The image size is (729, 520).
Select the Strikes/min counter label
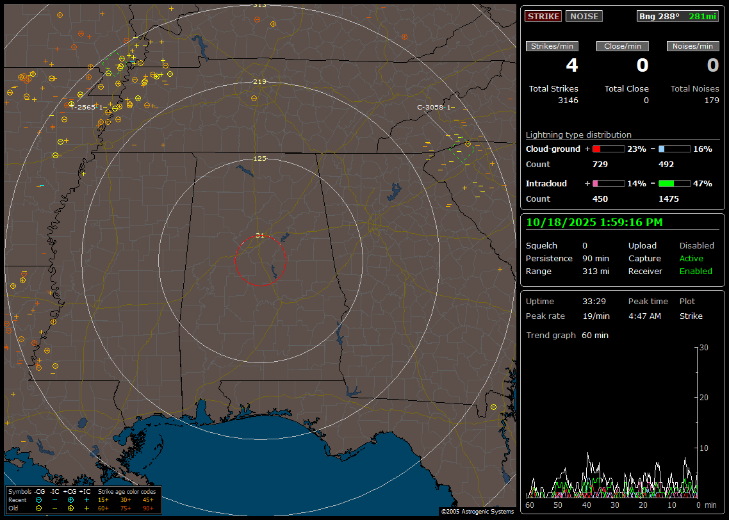click(552, 46)
